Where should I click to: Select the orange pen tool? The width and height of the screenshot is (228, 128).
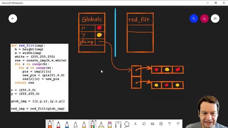[x=50, y=124]
